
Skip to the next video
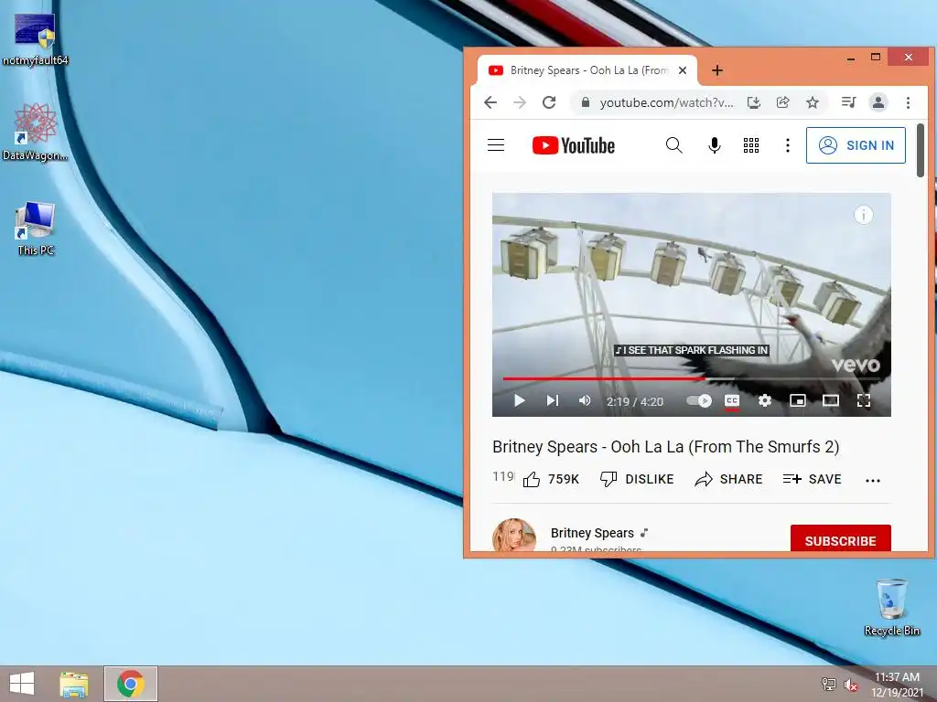tap(553, 400)
